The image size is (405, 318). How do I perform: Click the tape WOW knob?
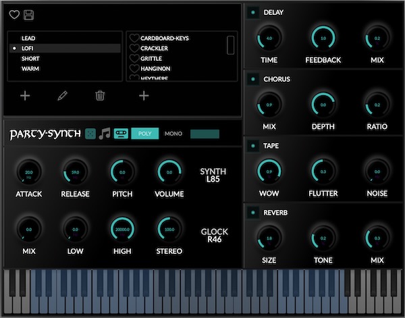[269, 171]
